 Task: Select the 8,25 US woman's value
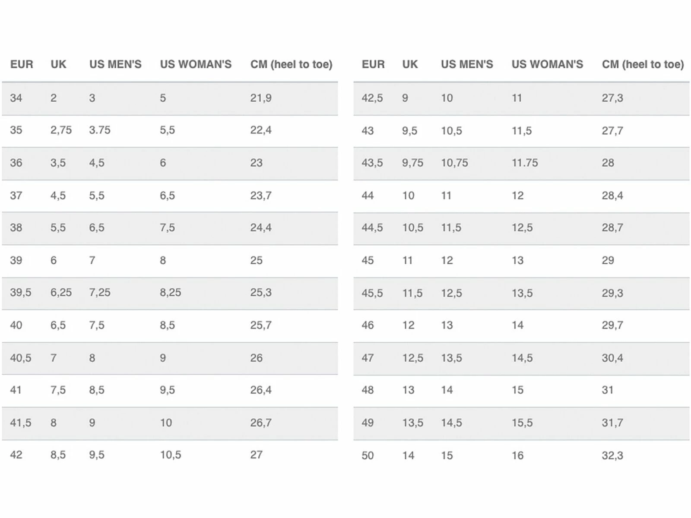point(171,292)
